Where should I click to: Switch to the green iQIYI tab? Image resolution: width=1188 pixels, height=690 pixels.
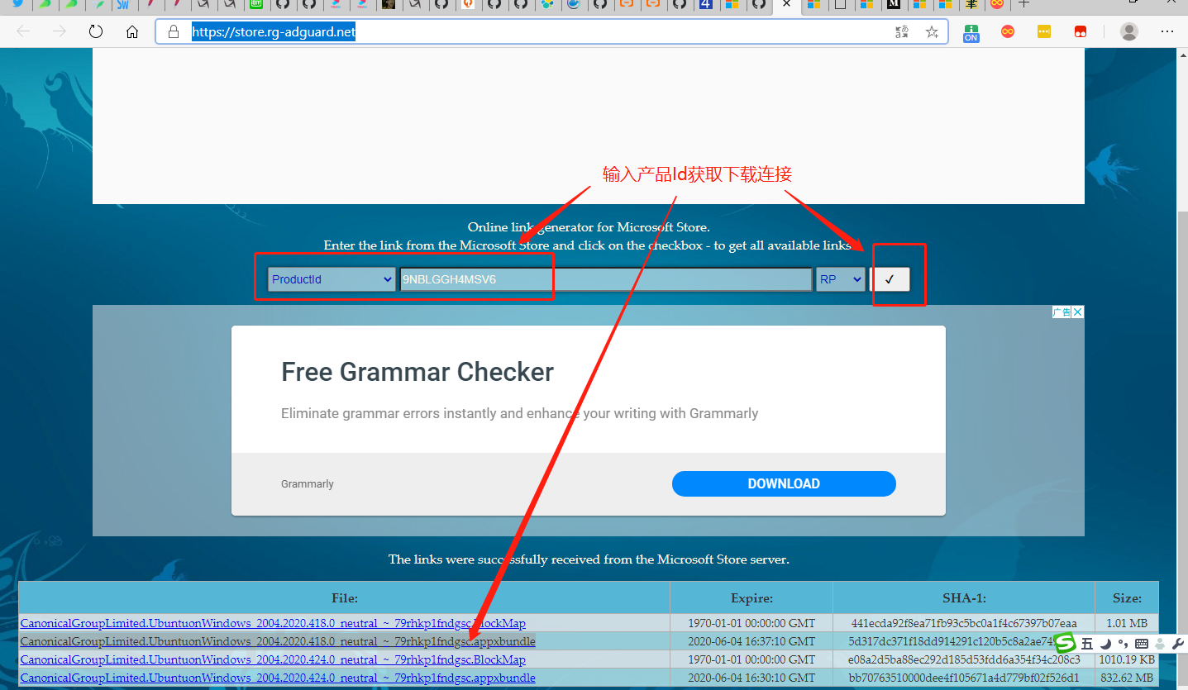coord(256,4)
